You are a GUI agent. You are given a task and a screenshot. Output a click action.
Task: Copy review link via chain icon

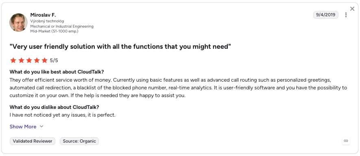click(x=346, y=141)
